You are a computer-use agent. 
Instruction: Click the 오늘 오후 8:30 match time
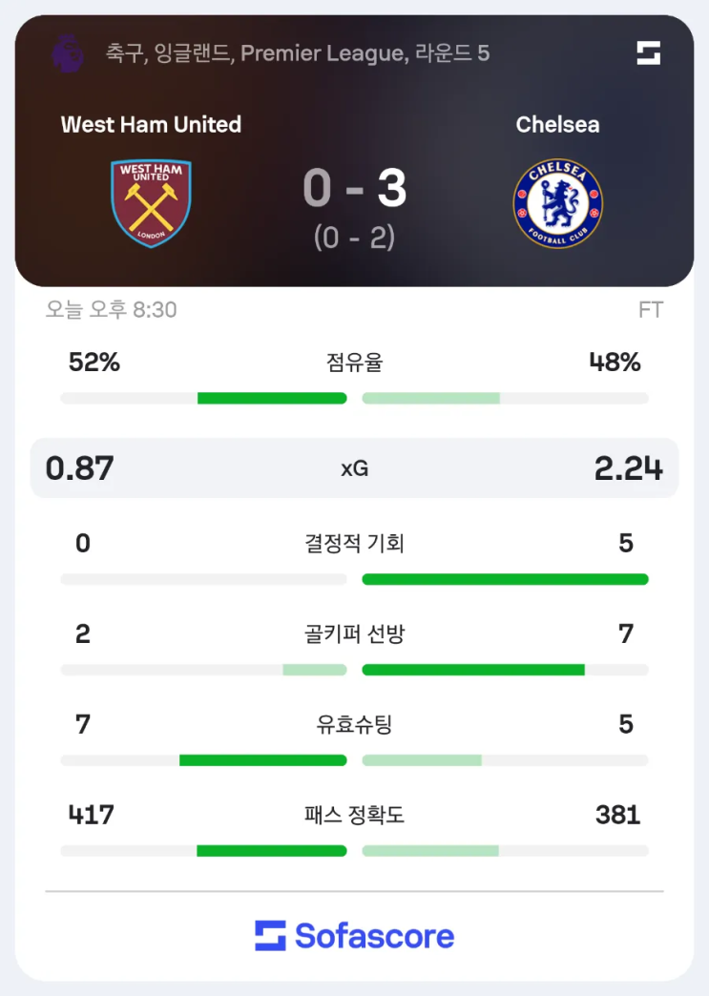[x=111, y=310]
